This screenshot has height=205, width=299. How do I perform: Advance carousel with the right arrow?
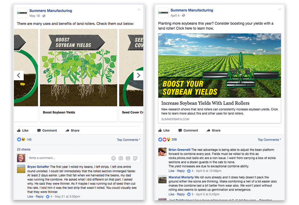138,75
